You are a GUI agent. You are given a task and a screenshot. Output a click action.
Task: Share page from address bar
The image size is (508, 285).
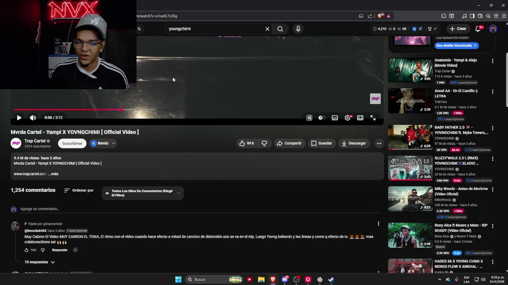pyautogui.click(x=370, y=16)
